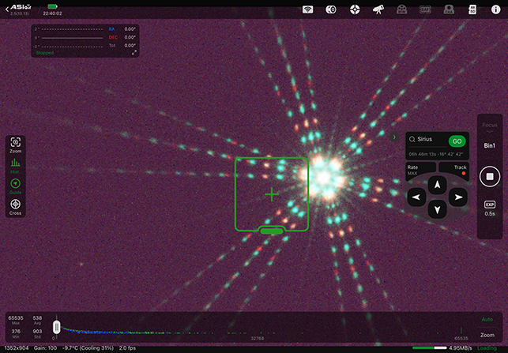Screen dimensions: 508x353
Task: Collapse the mount control panel chevron
Action: (x=394, y=137)
